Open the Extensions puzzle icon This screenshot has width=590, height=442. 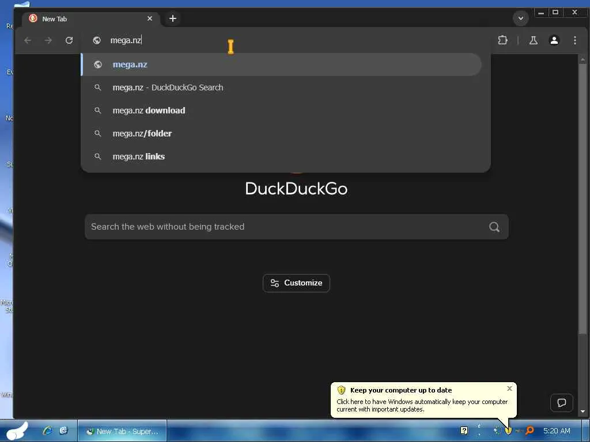(x=502, y=40)
